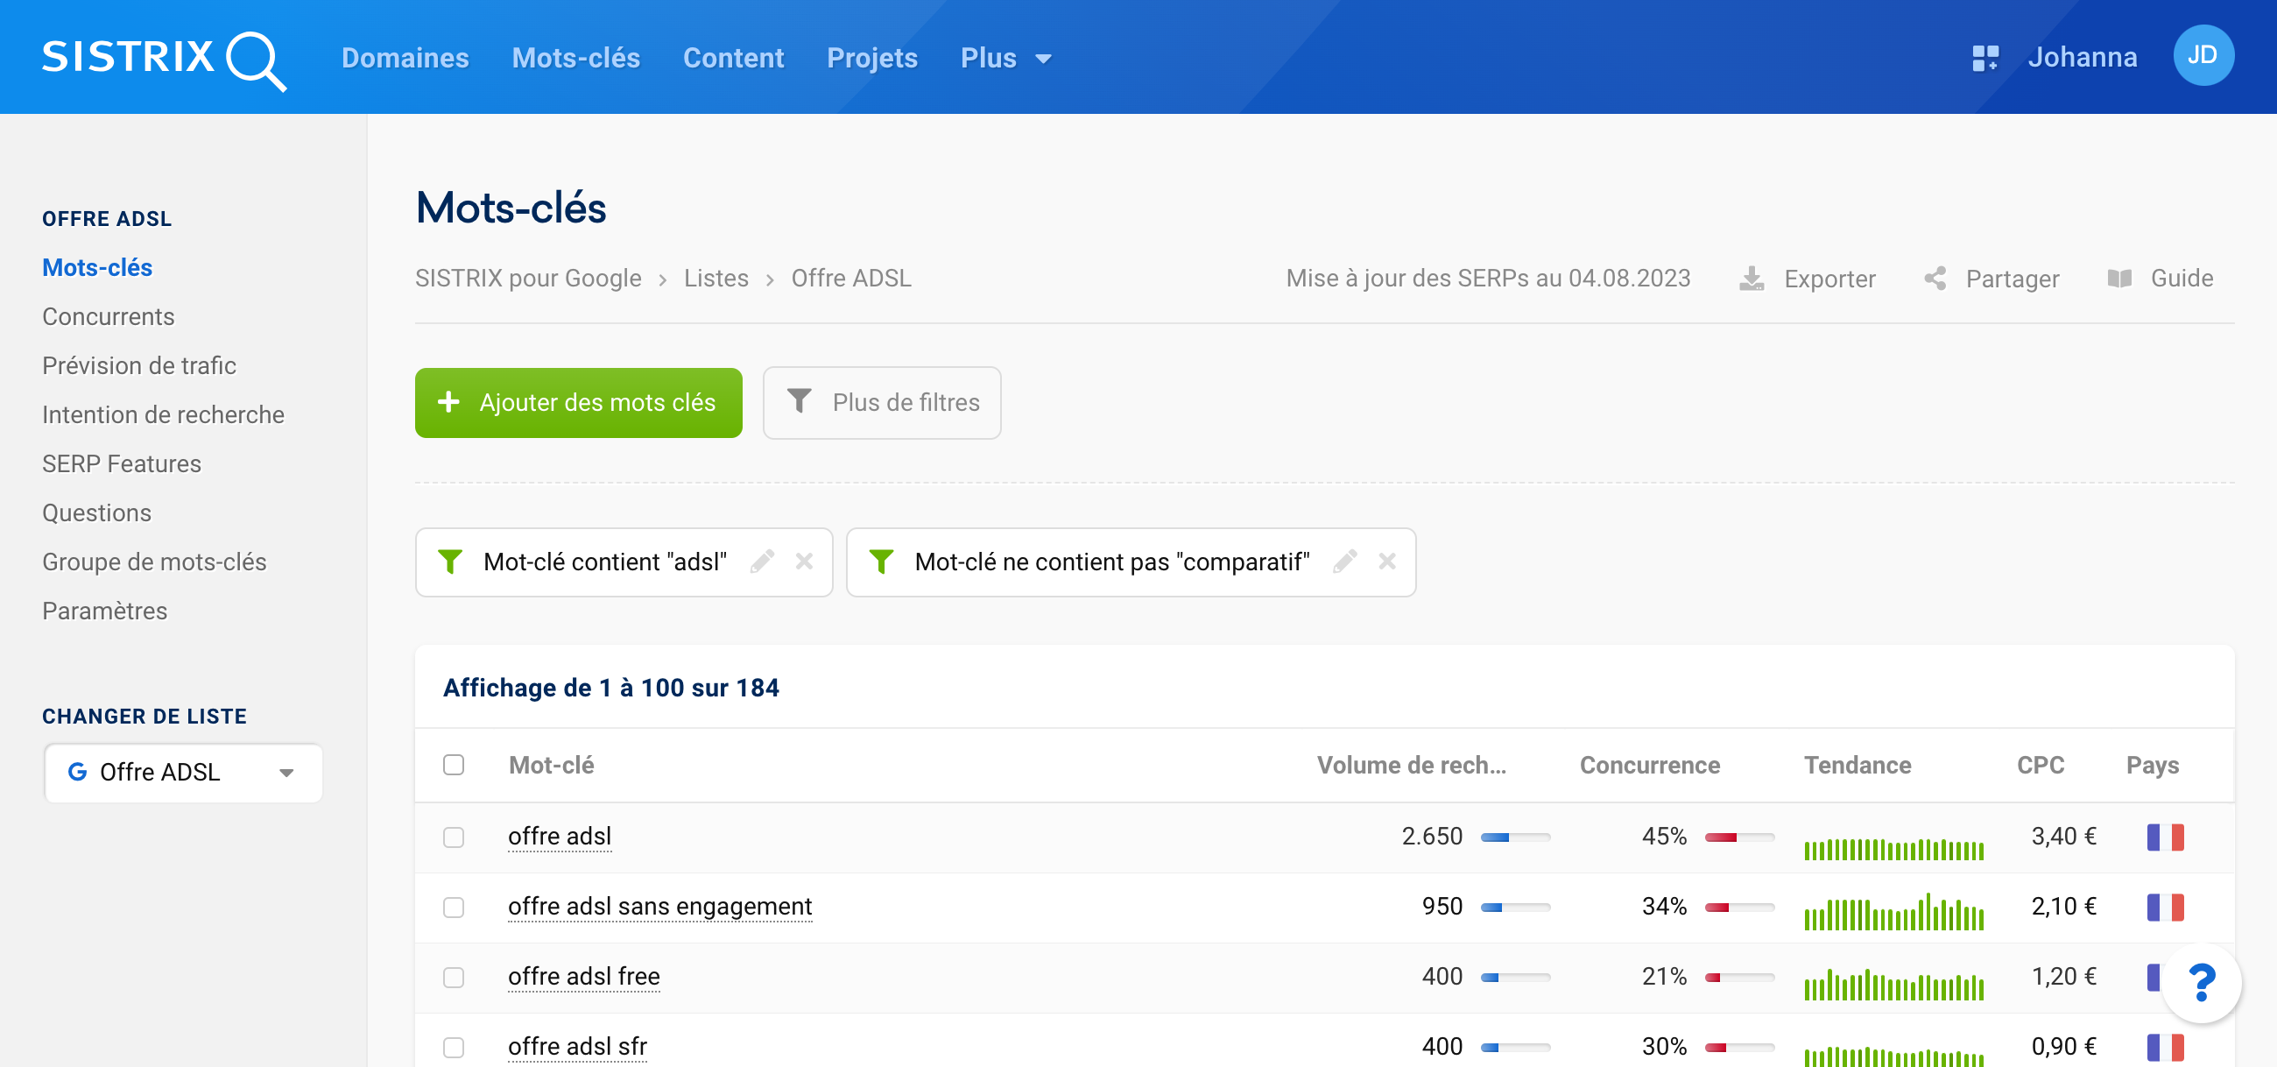Open the Offre ADSL list selector dropdown
Screen dimensions: 2277x1067
pos(184,772)
